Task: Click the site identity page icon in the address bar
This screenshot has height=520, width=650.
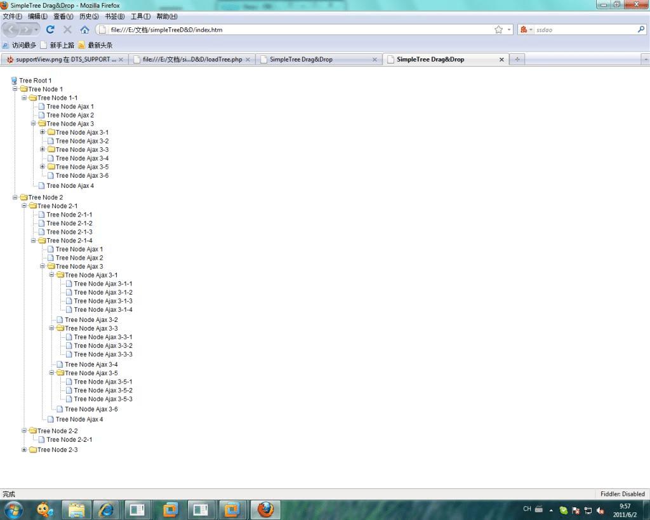Action: point(102,29)
